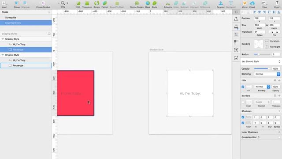Add a new shadow with plus

[x=279, y=111]
